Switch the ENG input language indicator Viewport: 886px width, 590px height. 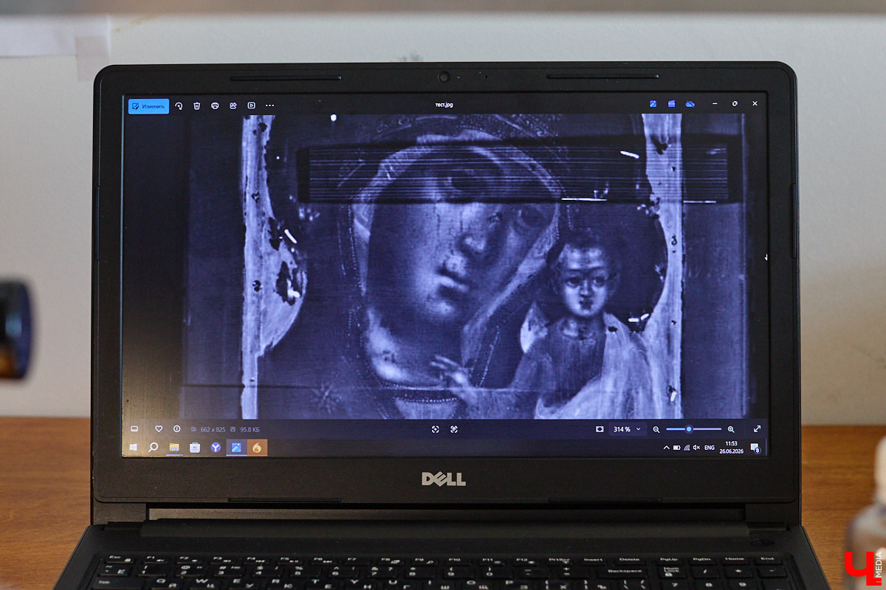click(x=709, y=448)
